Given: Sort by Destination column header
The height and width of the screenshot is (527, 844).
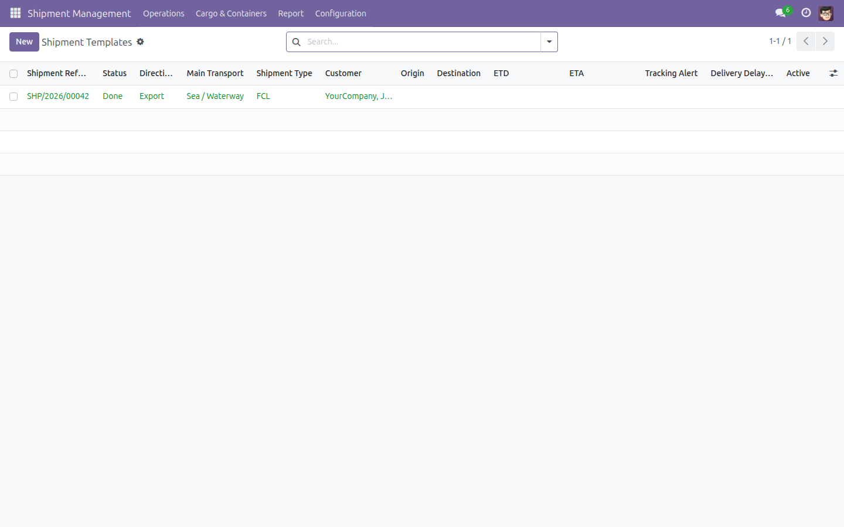Looking at the screenshot, I should pyautogui.click(x=458, y=73).
